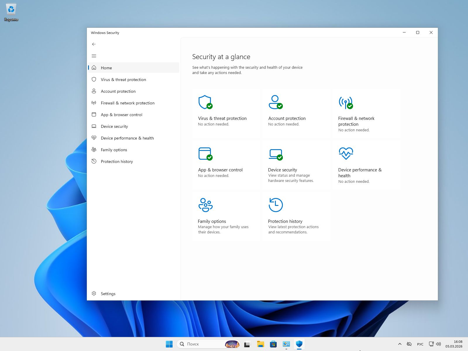Select Protection history in the sidebar menu
This screenshot has height=351, width=468.
tap(116, 161)
